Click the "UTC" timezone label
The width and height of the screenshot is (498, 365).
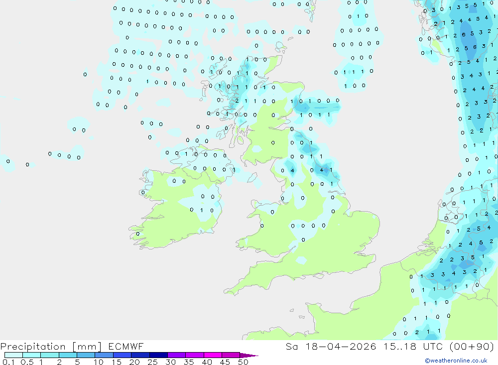(433, 346)
